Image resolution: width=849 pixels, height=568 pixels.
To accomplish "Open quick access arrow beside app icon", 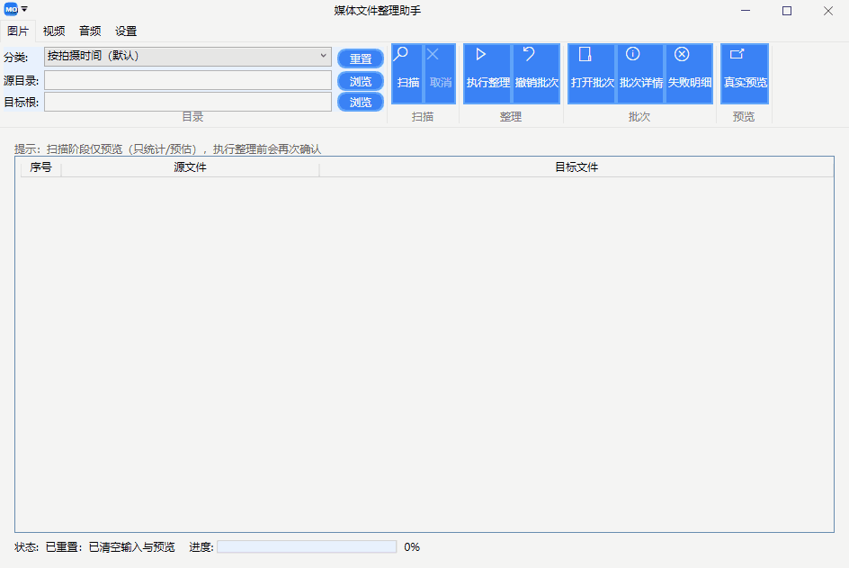I will (24, 9).
